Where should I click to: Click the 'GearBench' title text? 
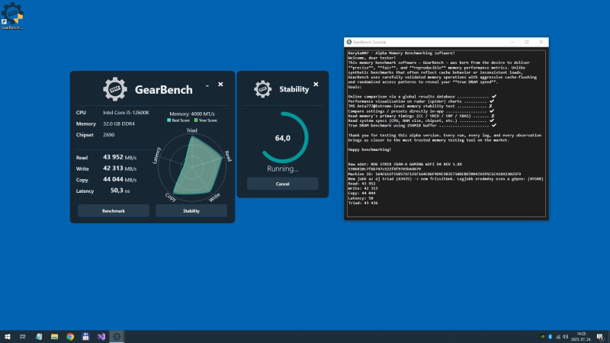coord(164,89)
